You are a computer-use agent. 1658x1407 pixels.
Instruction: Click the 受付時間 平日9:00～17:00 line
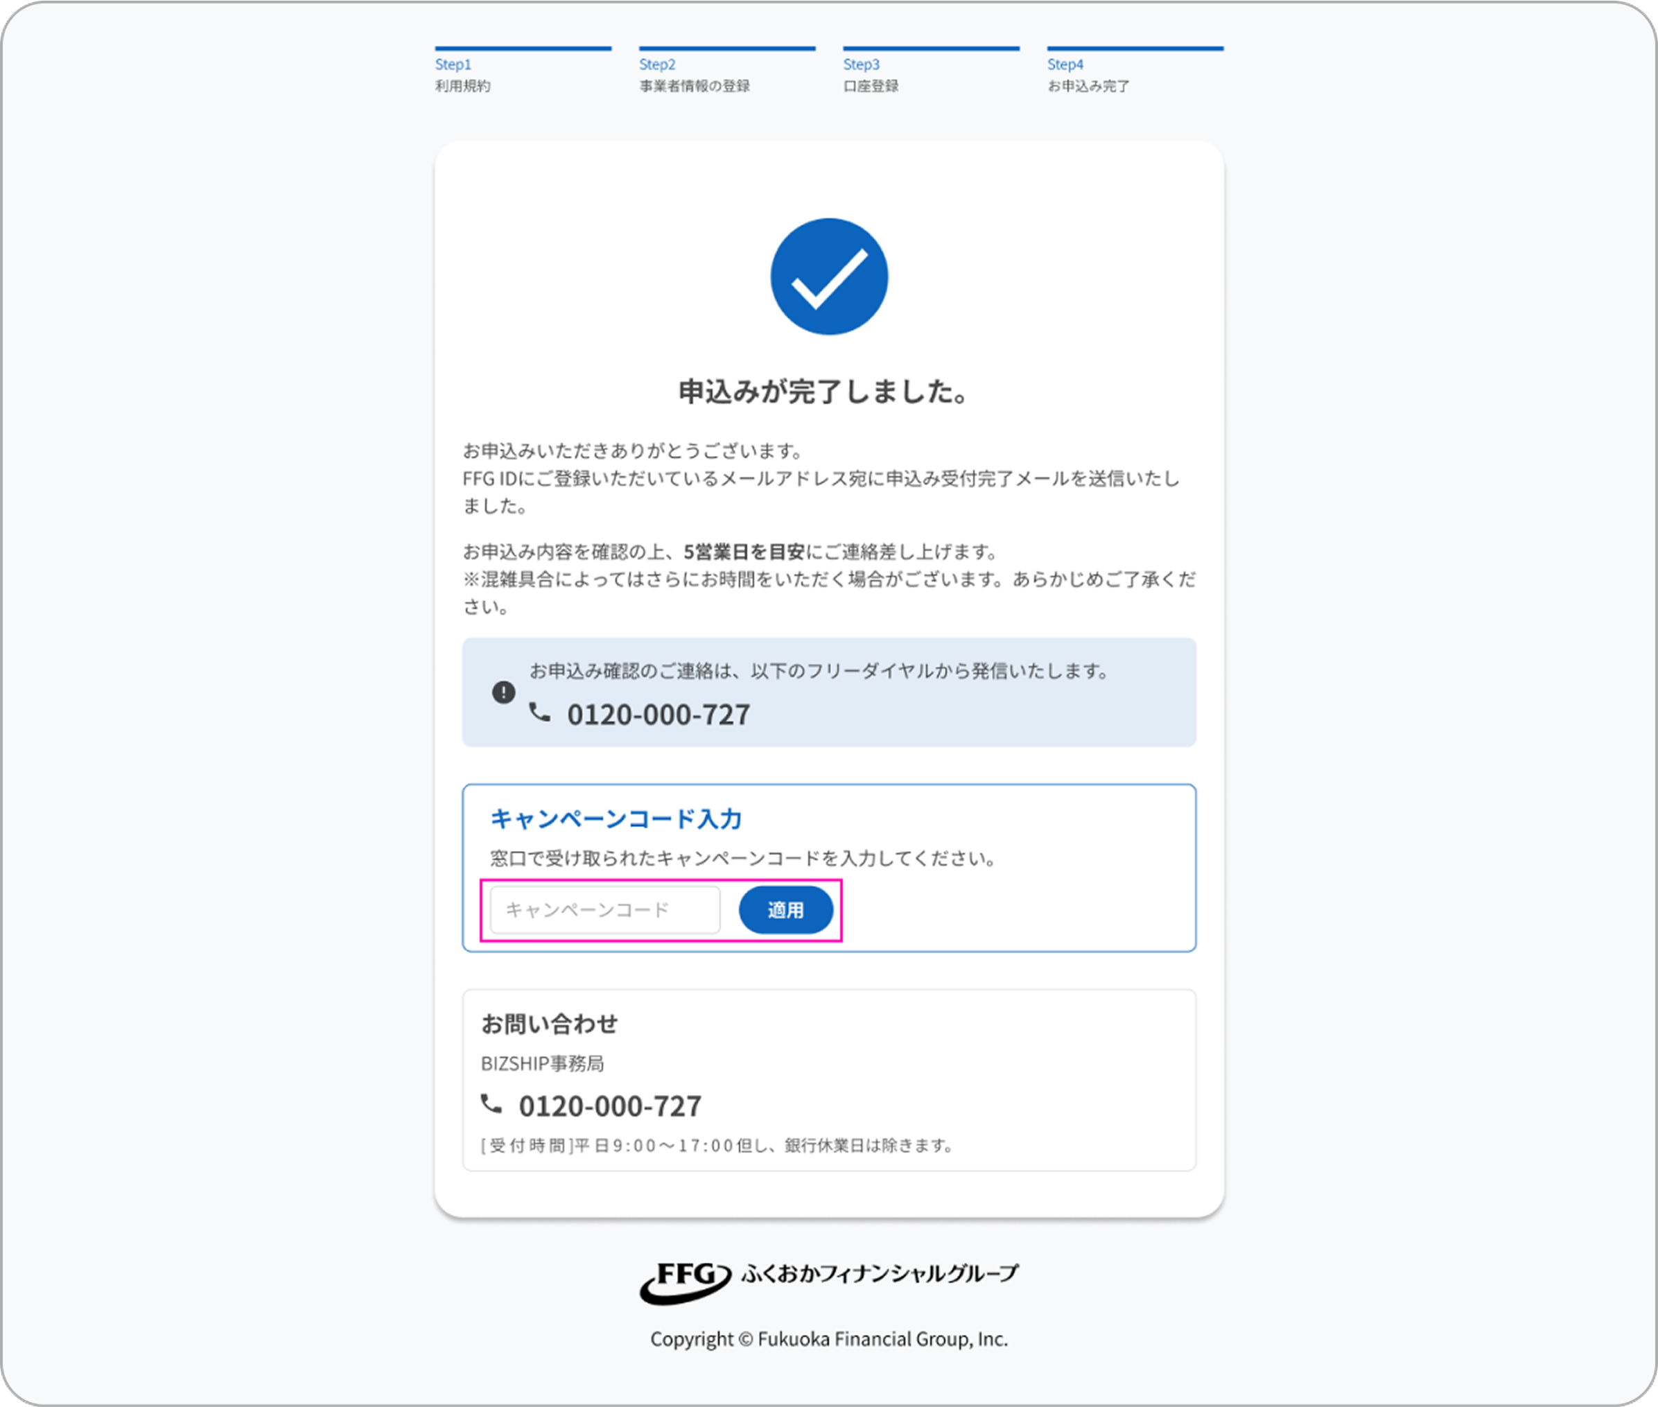[717, 1146]
